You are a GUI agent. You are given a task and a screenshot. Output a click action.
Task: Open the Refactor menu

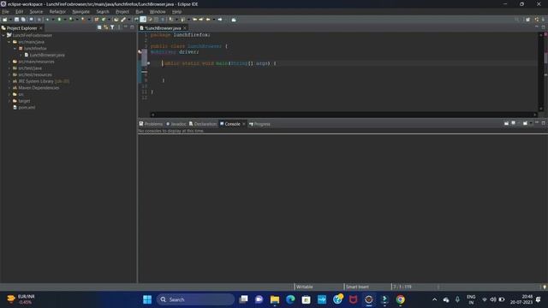[57, 11]
